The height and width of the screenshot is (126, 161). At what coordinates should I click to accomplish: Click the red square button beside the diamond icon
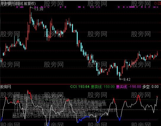click(x=160, y=3)
